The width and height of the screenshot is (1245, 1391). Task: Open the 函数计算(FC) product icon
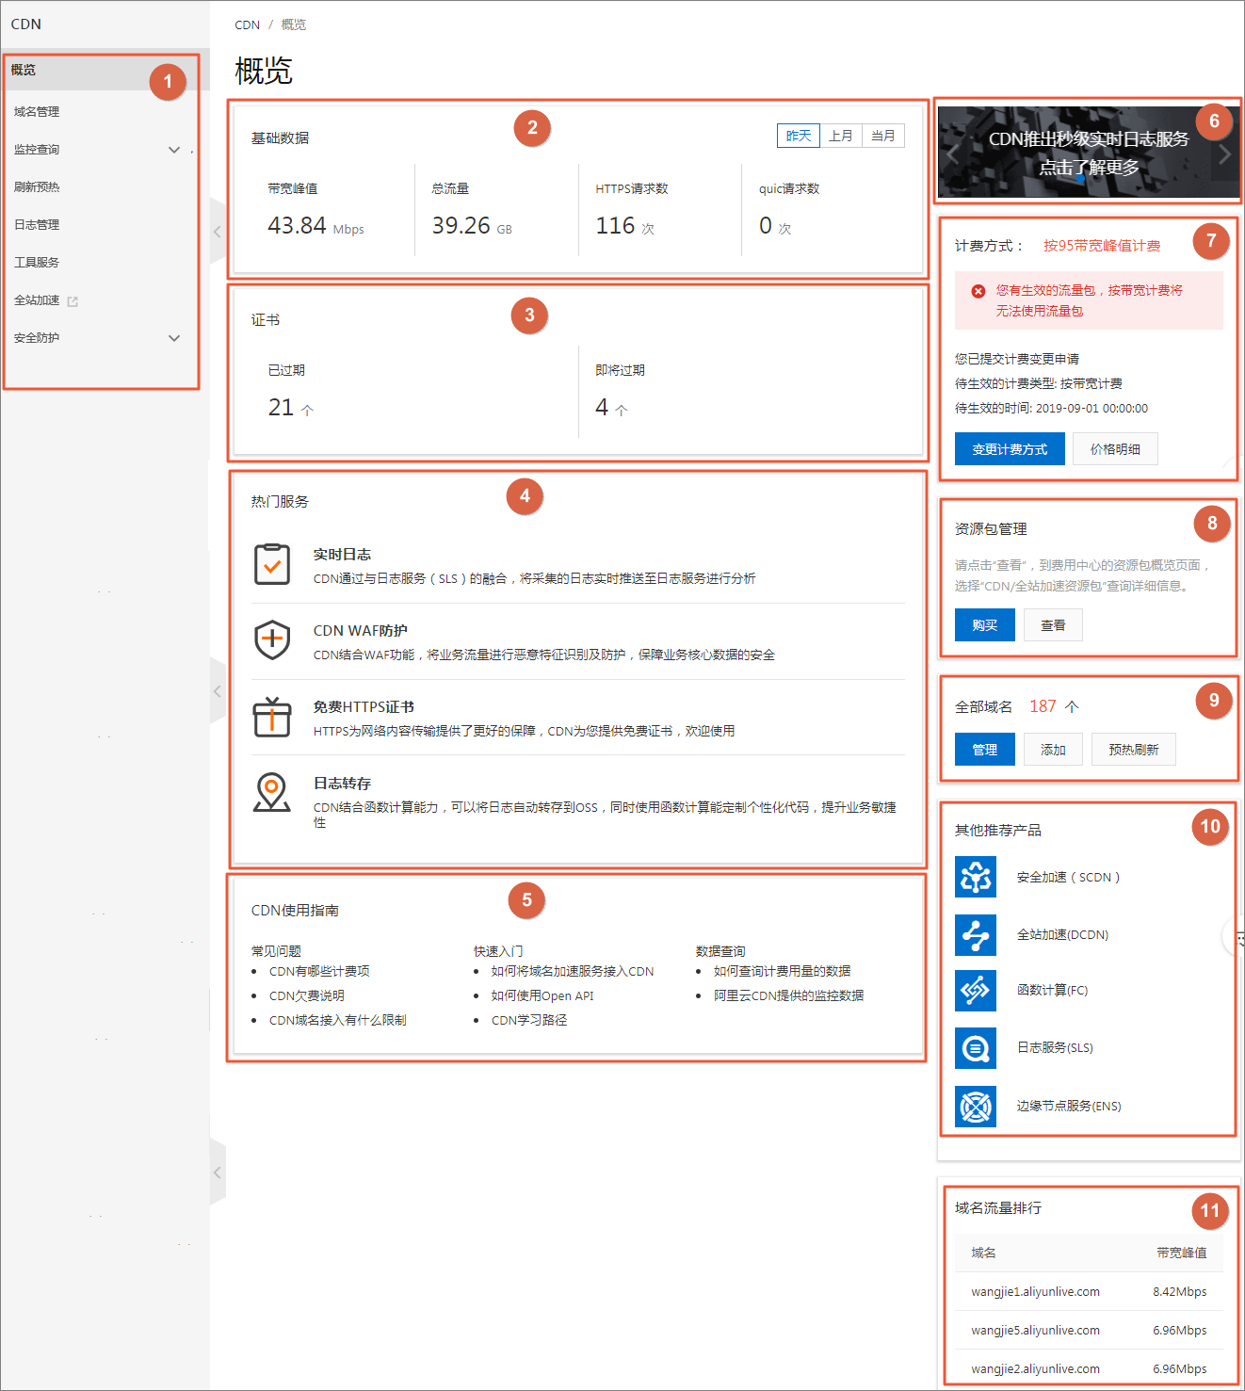(976, 991)
